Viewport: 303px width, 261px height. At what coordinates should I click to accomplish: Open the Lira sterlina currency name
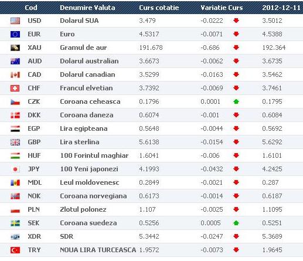coord(80,142)
